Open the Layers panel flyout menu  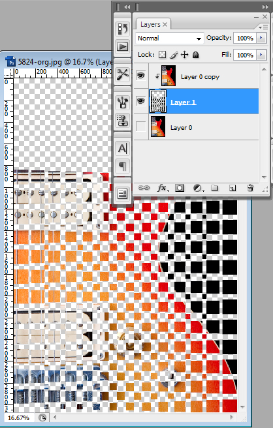click(264, 27)
